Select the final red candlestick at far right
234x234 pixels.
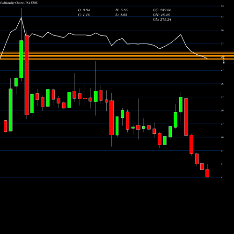click(x=207, y=173)
